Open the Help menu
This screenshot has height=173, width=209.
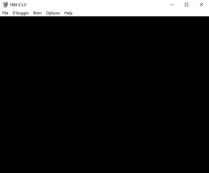68,13
